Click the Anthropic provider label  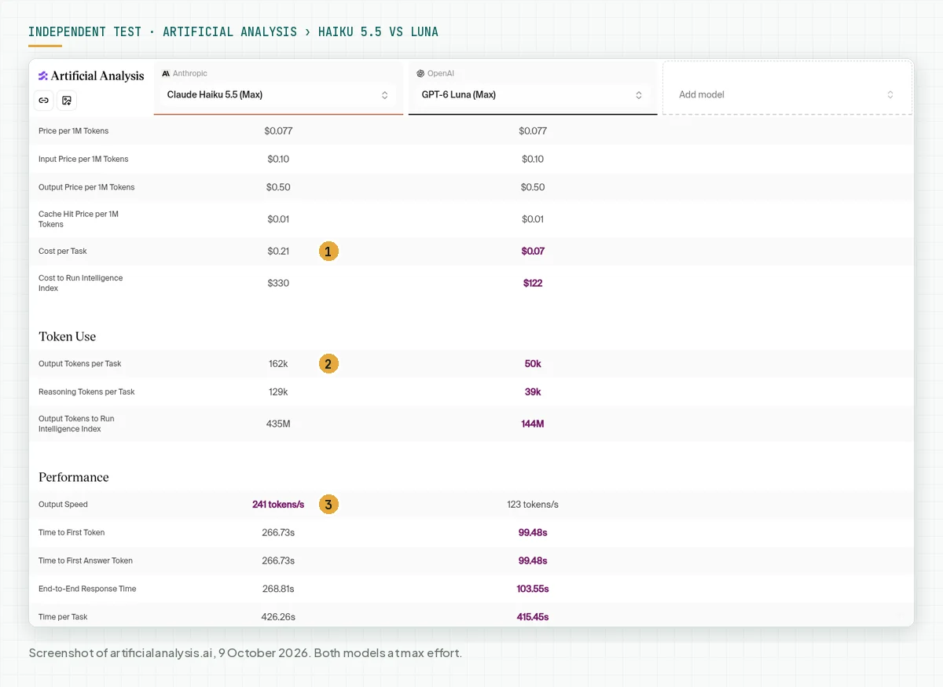click(190, 74)
